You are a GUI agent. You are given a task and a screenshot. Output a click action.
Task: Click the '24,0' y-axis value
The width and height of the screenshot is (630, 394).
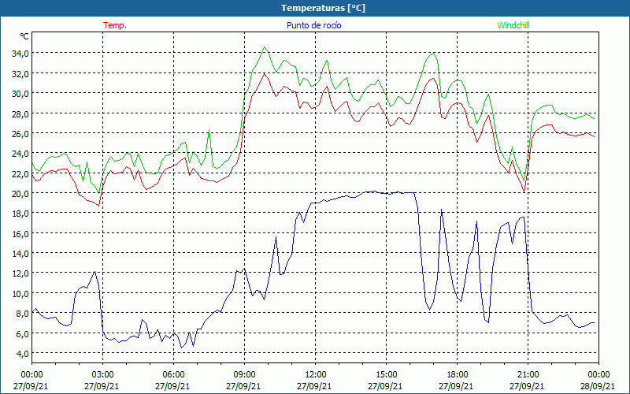(x=20, y=154)
